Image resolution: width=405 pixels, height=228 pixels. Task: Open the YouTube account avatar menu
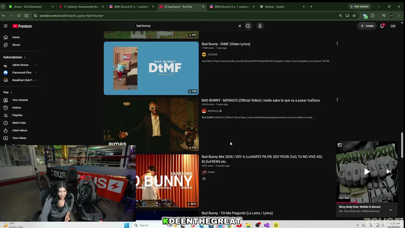click(x=393, y=26)
